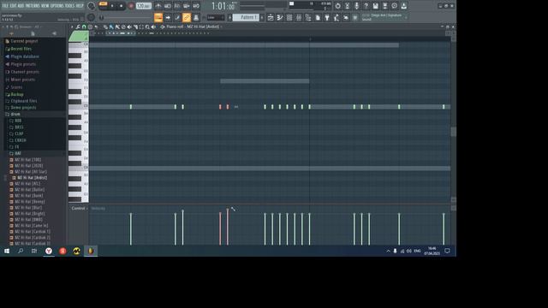Viewport: 548px width, 308px height.
Task: Click the transport Stop button
Action: click(x=121, y=6)
